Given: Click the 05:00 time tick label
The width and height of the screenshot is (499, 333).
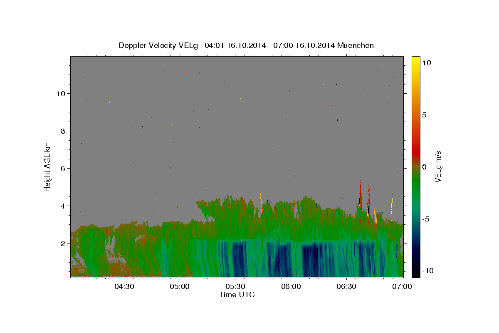Looking at the screenshot, I should [x=180, y=286].
